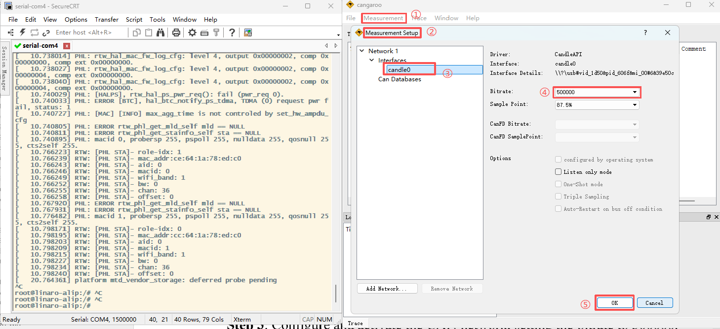The height and width of the screenshot is (329, 720).
Task: Collapse the Network 1 tree node
Action: pos(361,51)
